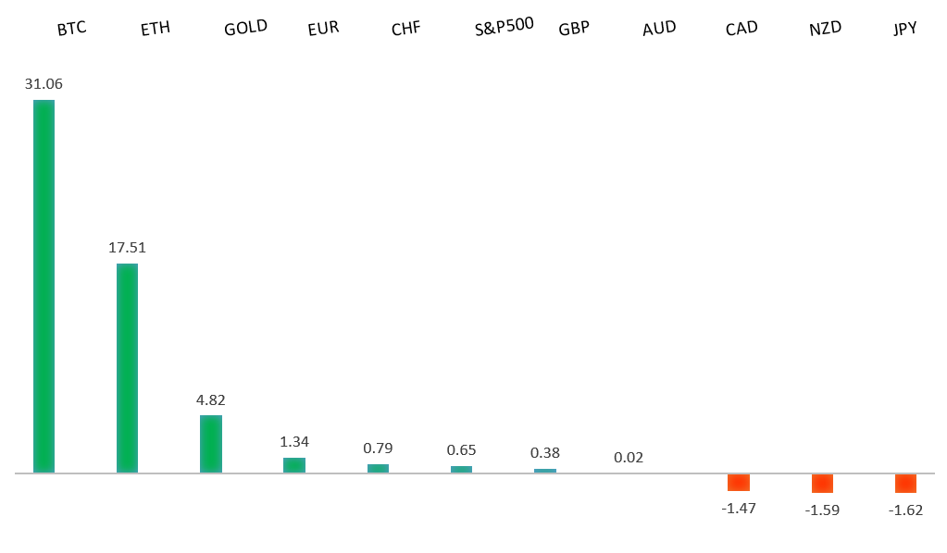Click the GOLD category label
Viewport: 947px width, 553px height.
(245, 27)
